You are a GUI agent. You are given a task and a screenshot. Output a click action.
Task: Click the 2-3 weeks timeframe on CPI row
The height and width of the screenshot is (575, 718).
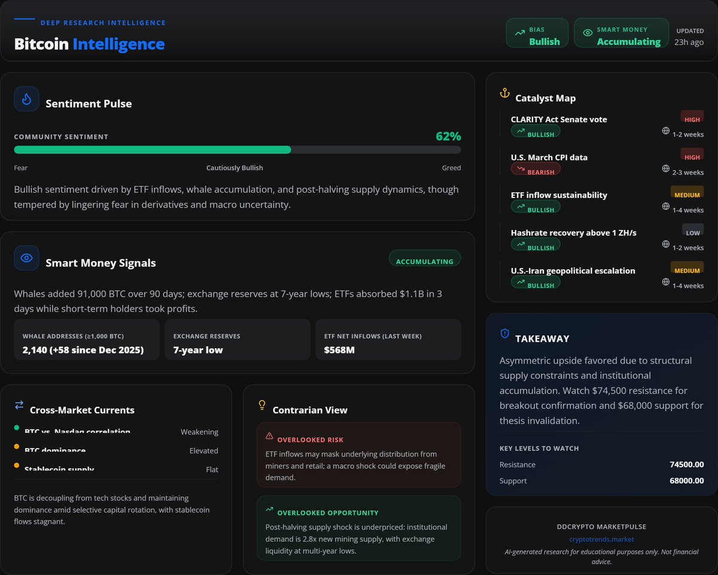tap(688, 172)
